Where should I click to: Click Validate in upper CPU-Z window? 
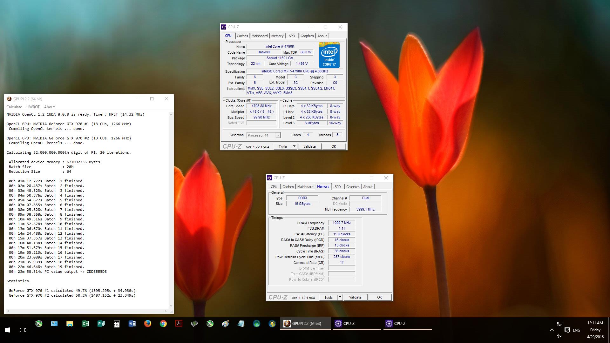[x=309, y=146]
